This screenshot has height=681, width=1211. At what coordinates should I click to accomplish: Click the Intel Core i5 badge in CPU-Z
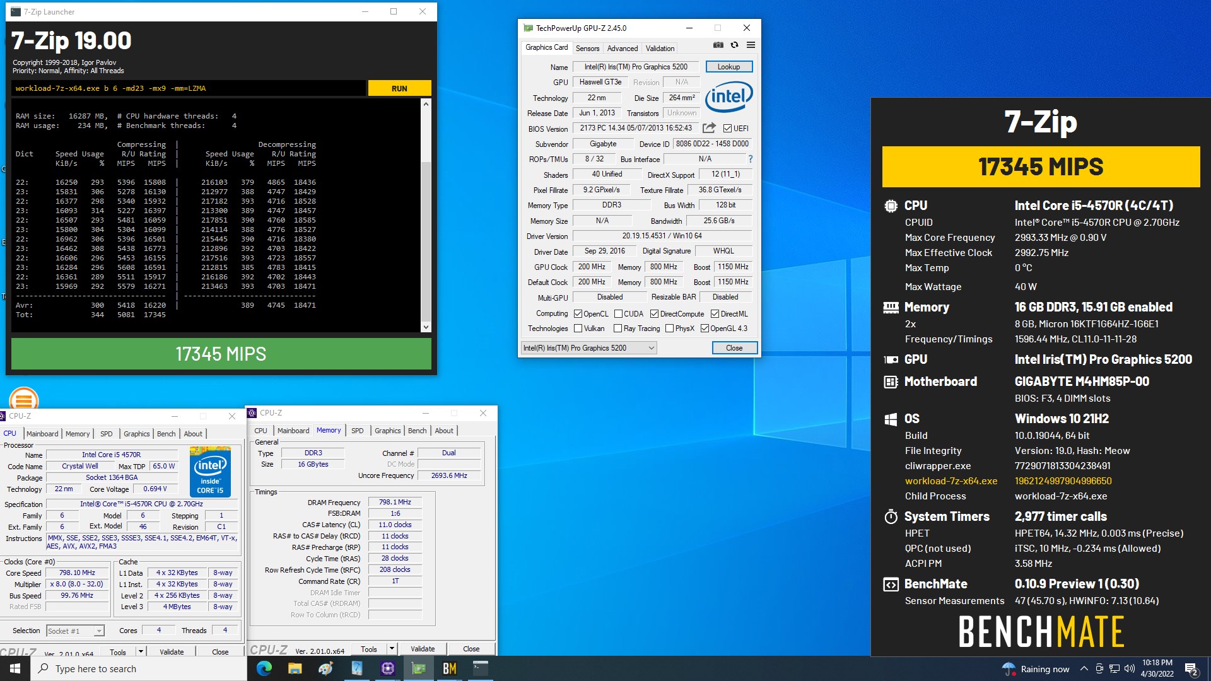click(210, 472)
